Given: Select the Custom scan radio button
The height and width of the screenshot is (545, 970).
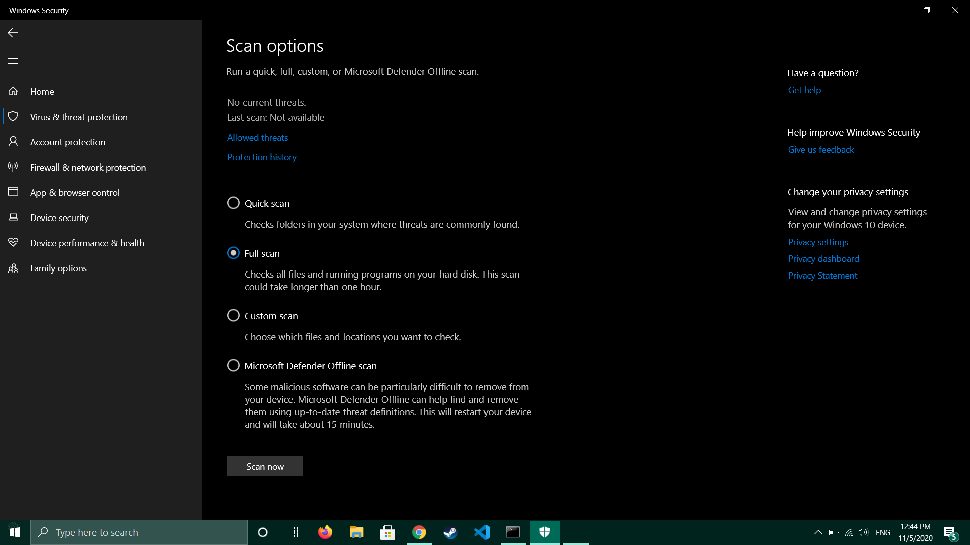Looking at the screenshot, I should coord(233,315).
